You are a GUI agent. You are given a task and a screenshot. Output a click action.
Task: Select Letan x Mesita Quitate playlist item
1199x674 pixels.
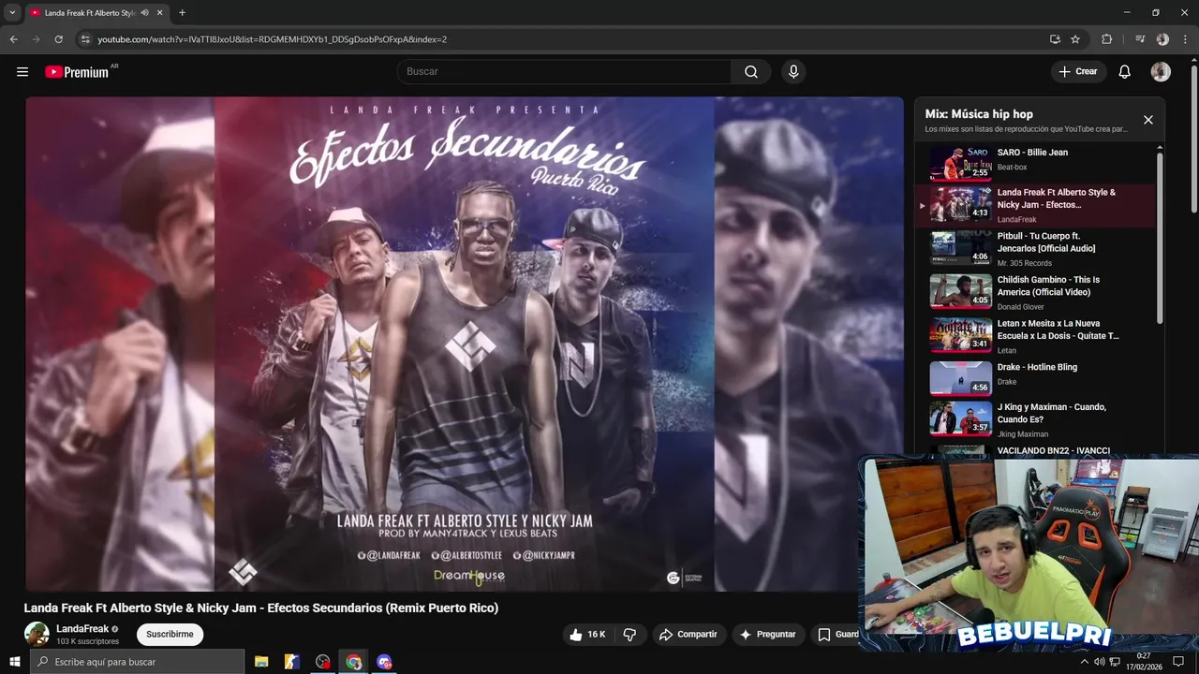(x=1034, y=336)
